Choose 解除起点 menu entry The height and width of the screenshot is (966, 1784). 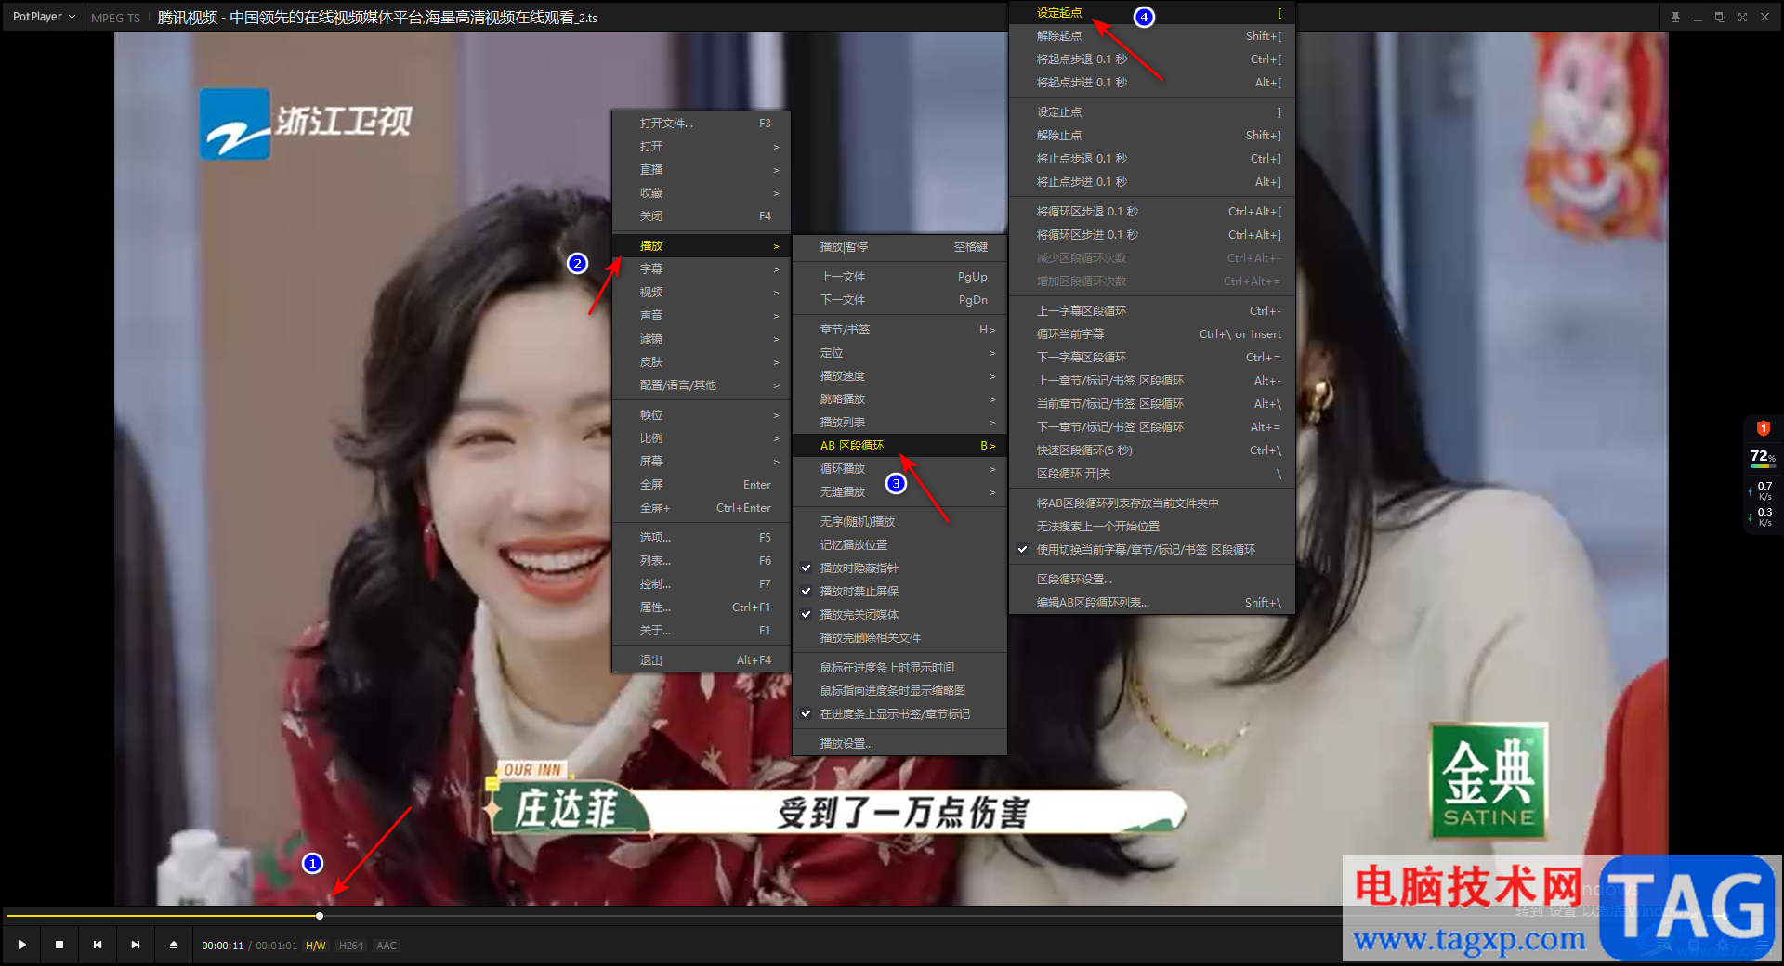[1152, 35]
